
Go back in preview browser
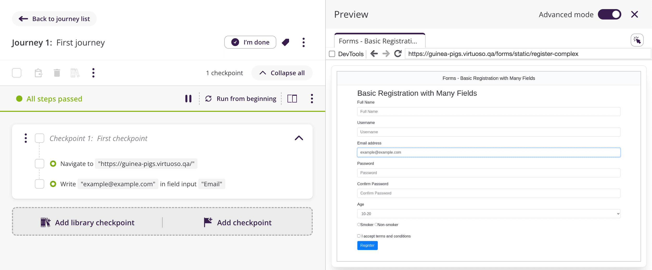point(374,54)
